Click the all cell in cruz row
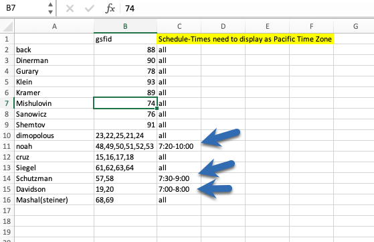Viewport: 374px width, 242px height. (179, 157)
